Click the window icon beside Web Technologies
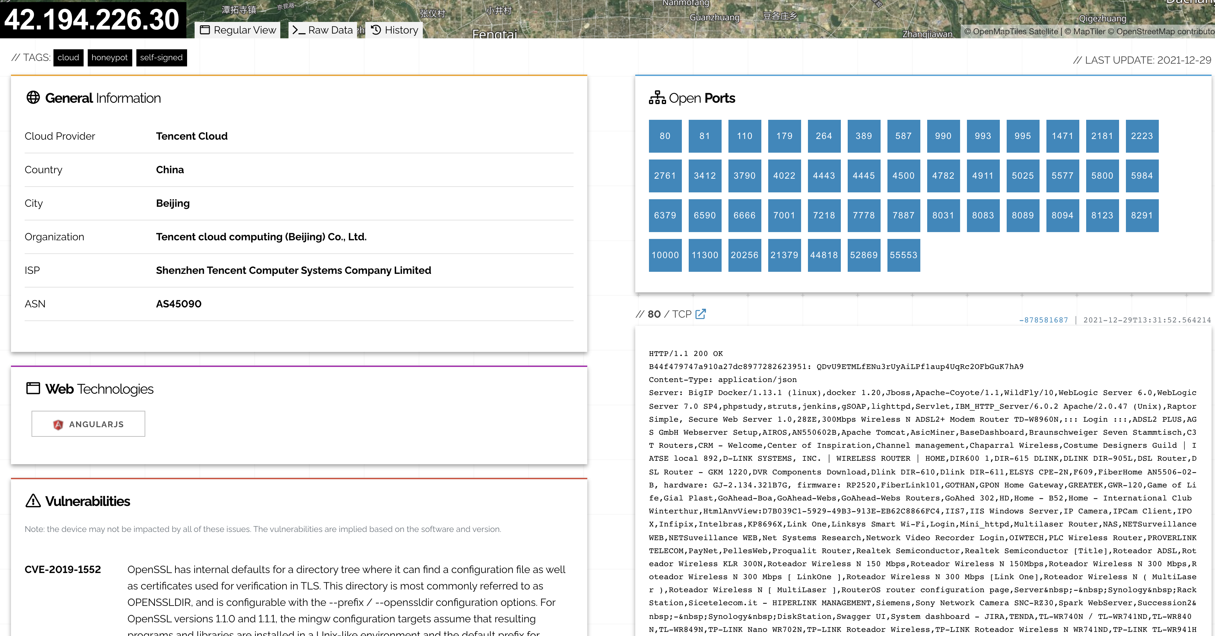Screen dimensions: 1215x636 tap(33, 389)
